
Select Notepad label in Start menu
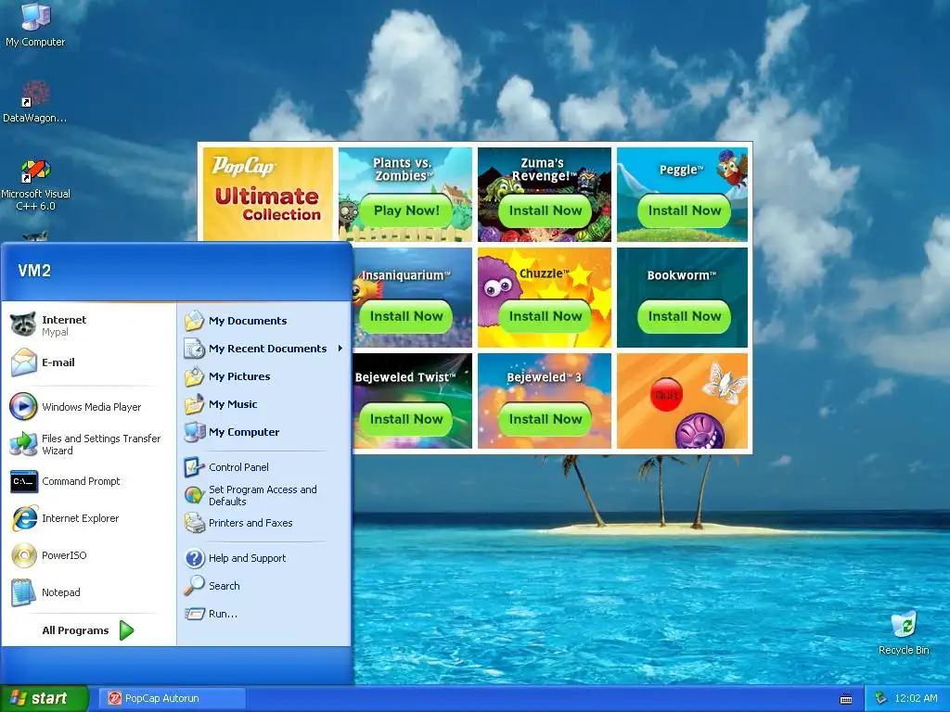60,592
